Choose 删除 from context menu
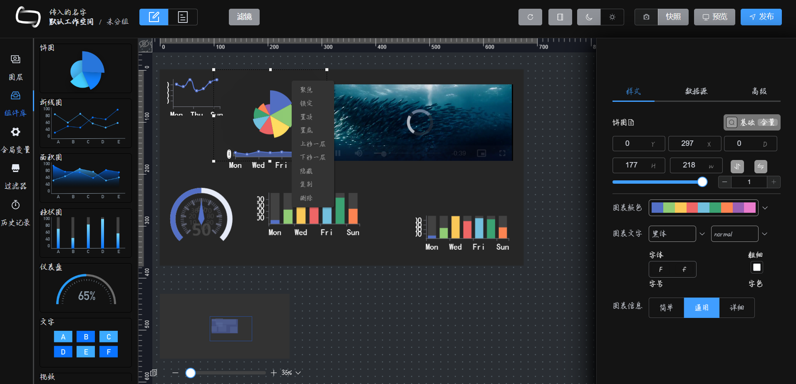796x384 pixels. pos(312,198)
